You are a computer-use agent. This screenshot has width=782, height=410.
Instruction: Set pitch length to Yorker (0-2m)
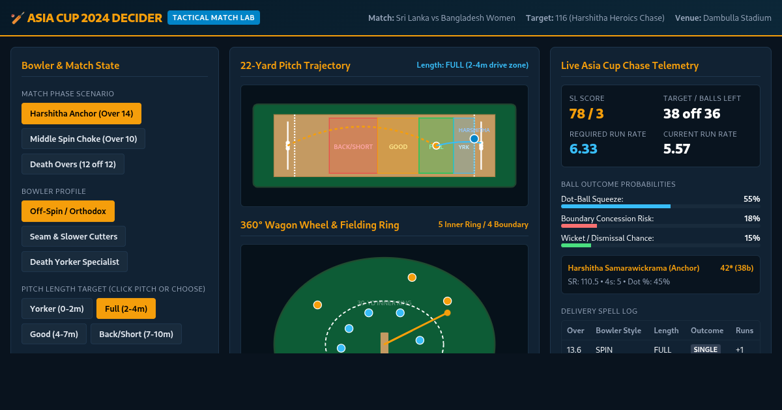tap(57, 308)
